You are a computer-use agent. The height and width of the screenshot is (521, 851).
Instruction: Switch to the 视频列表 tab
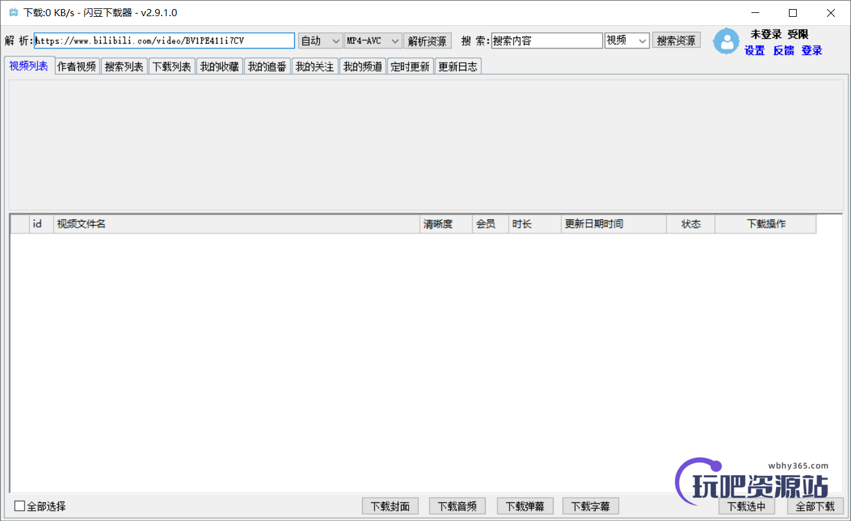(28, 66)
